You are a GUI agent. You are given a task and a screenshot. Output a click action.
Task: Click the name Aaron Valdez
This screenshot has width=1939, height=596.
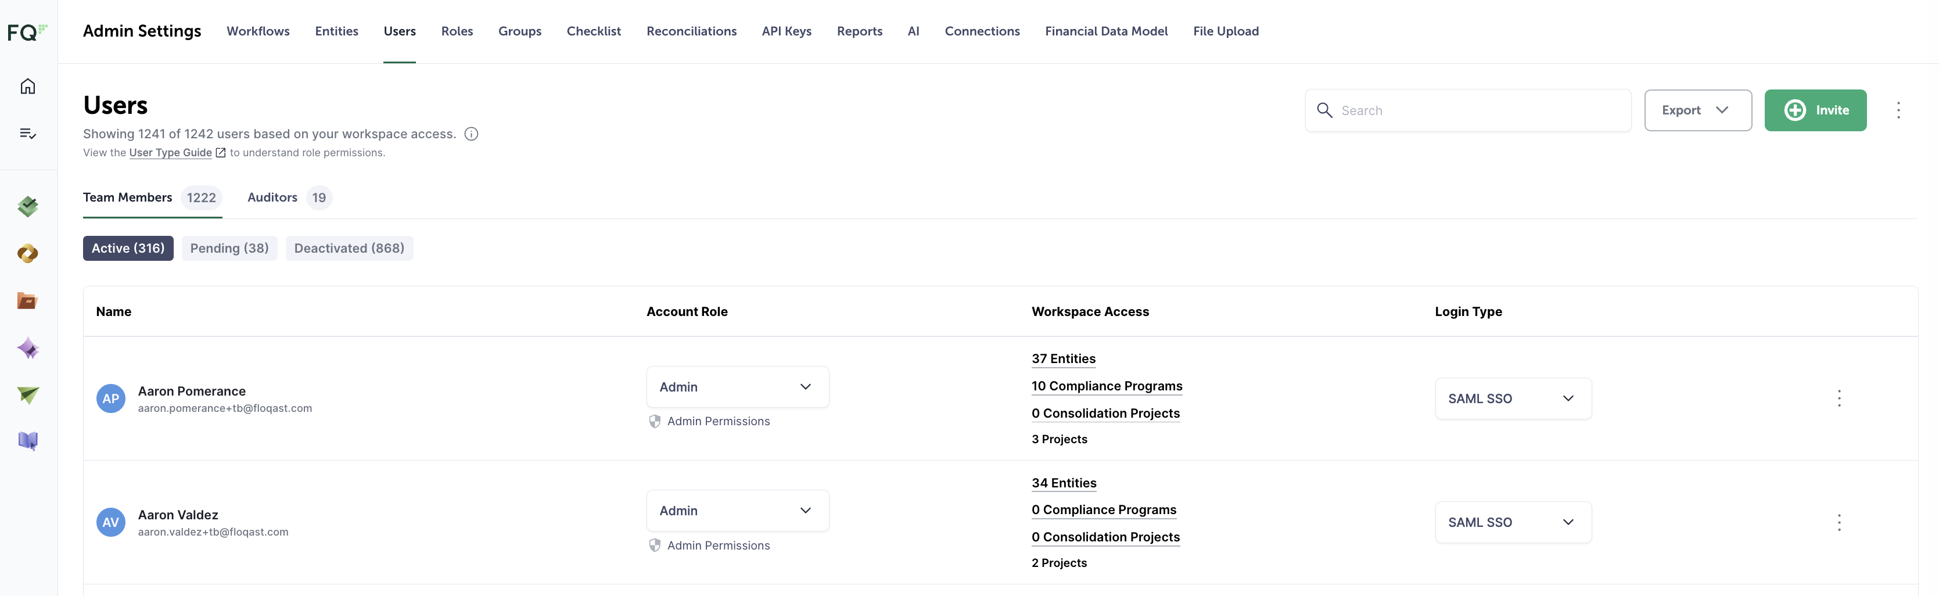[x=178, y=515]
